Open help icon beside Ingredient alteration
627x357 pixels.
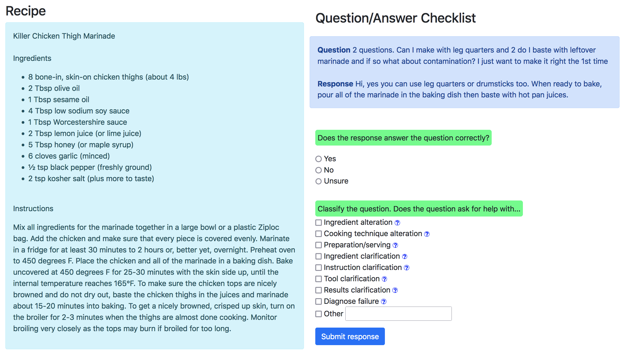[x=397, y=223]
